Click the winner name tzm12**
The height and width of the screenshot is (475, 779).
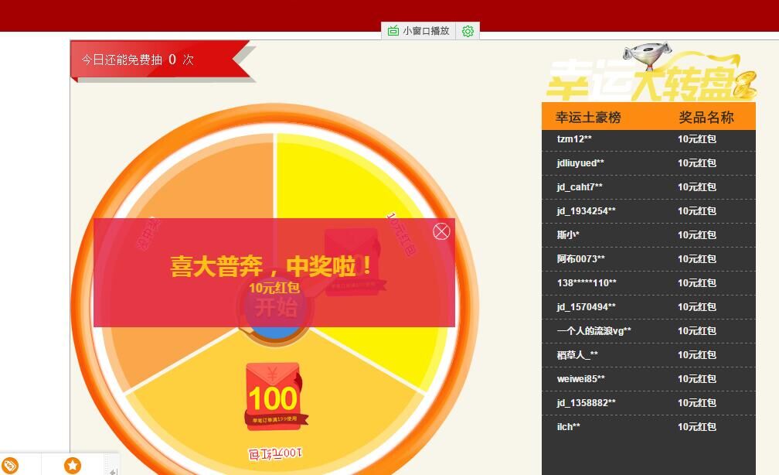click(574, 138)
